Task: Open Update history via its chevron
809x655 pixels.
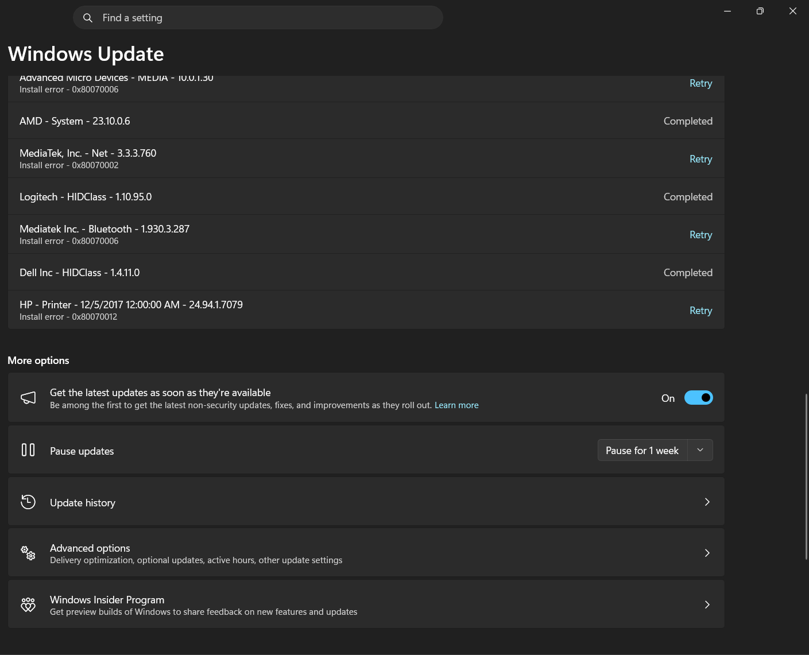Action: pyautogui.click(x=707, y=502)
